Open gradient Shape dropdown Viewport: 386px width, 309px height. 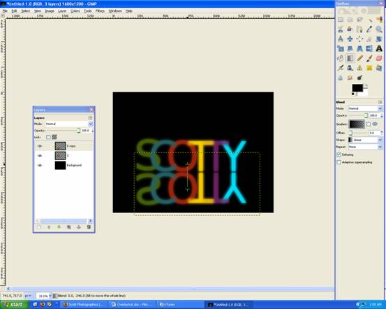coord(365,140)
